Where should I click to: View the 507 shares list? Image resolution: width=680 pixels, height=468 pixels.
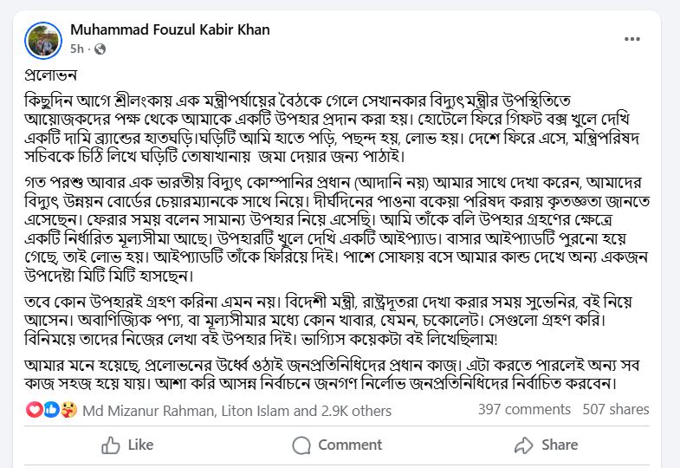pos(616,409)
